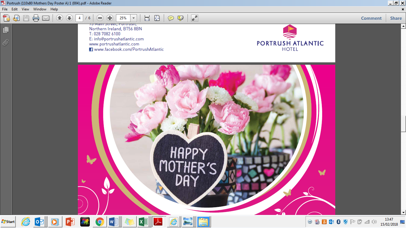Show page thumbnails panel
This screenshot has height=228, width=406.
(6, 30)
